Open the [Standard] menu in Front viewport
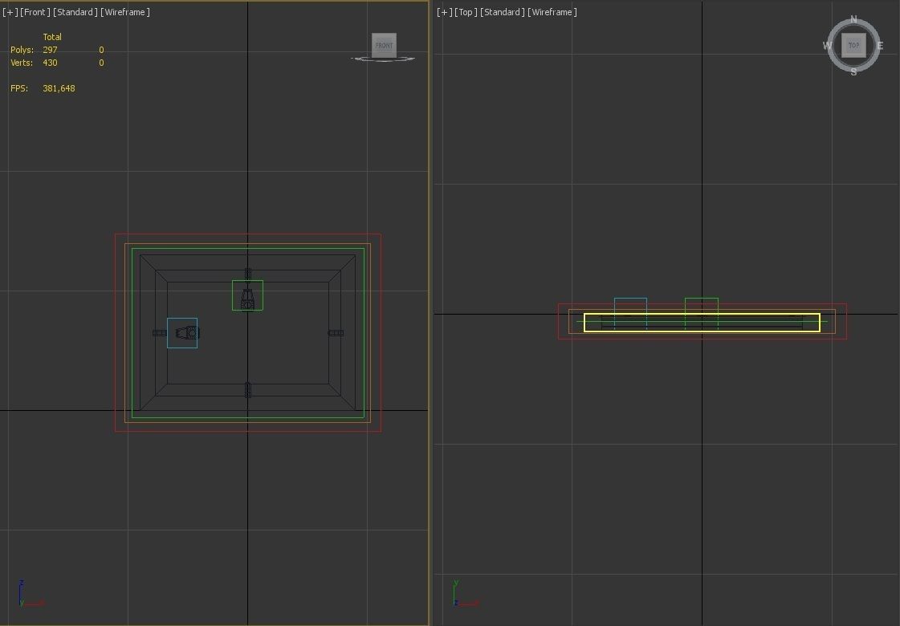 [75, 12]
